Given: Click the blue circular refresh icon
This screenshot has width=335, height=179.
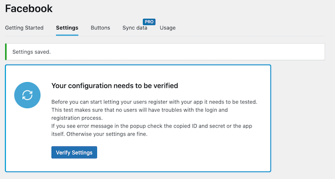Looking at the screenshot, I should [28, 95].
